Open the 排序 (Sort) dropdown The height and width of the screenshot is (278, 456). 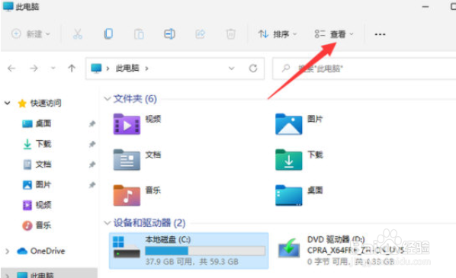(278, 34)
